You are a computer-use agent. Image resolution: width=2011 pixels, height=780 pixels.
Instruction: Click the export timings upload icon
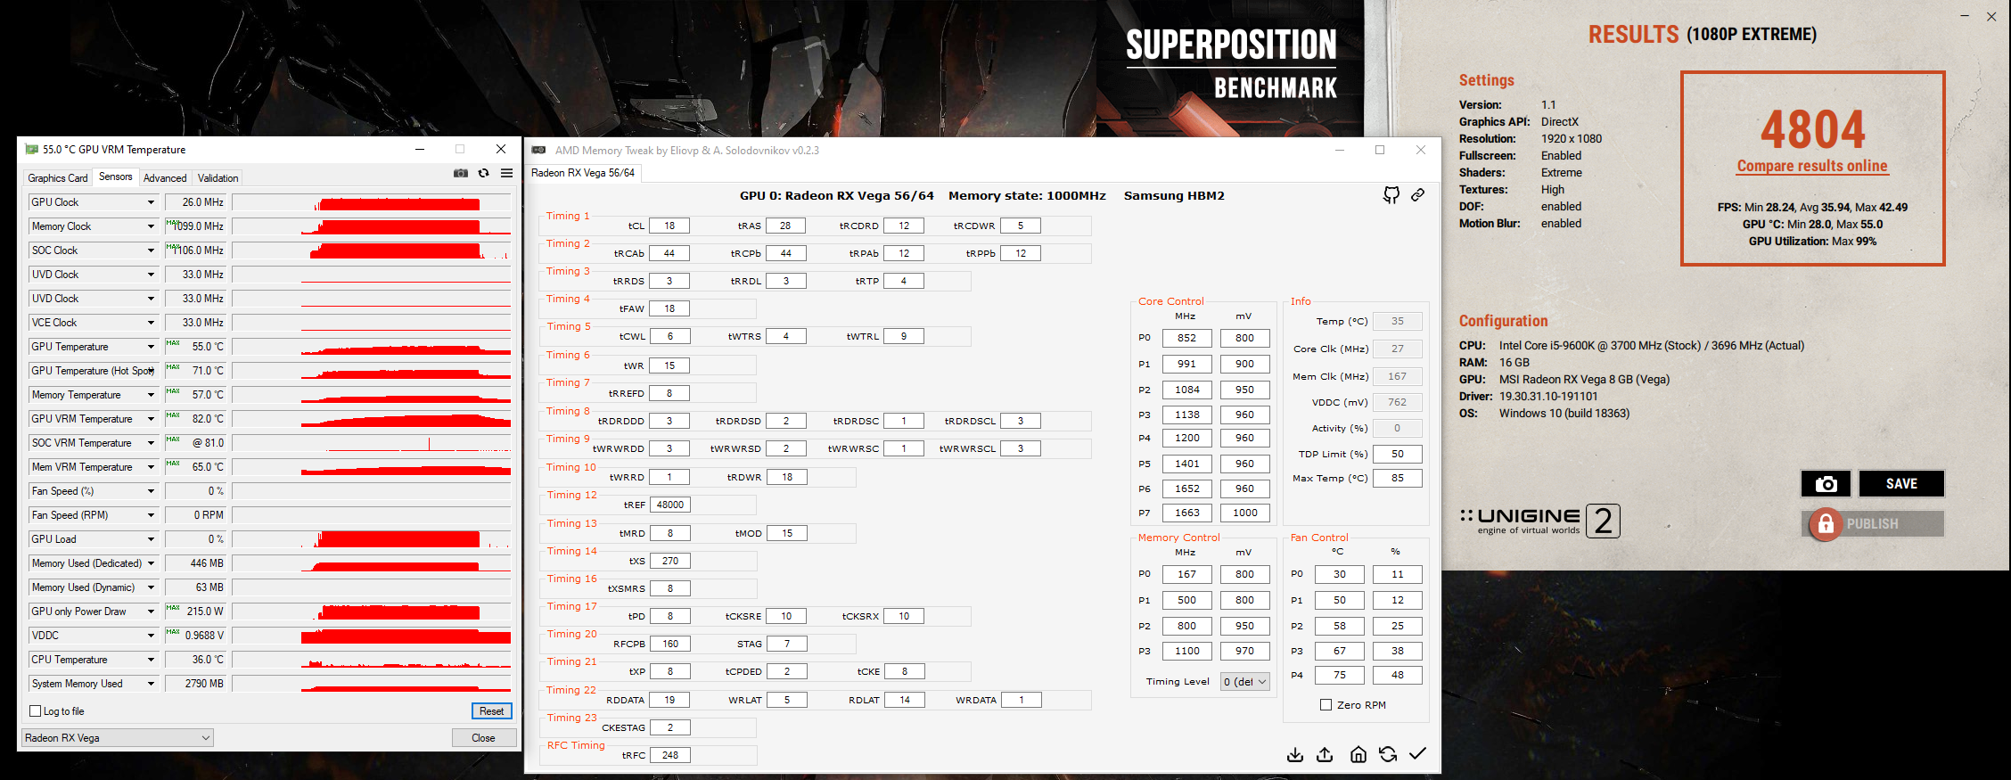tap(1326, 755)
